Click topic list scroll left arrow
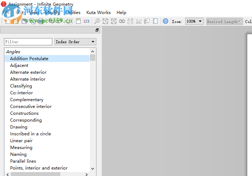The height and width of the screenshot is (176, 252). [8, 175]
